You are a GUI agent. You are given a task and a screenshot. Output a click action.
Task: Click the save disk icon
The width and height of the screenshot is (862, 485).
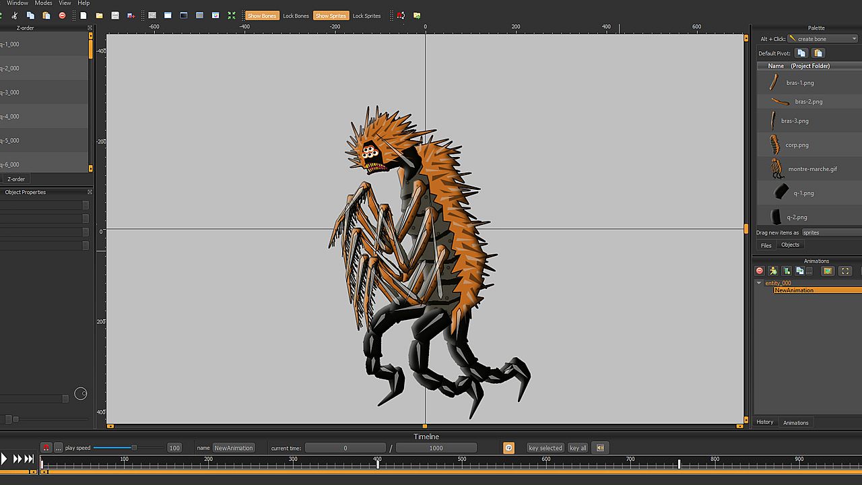[115, 15]
